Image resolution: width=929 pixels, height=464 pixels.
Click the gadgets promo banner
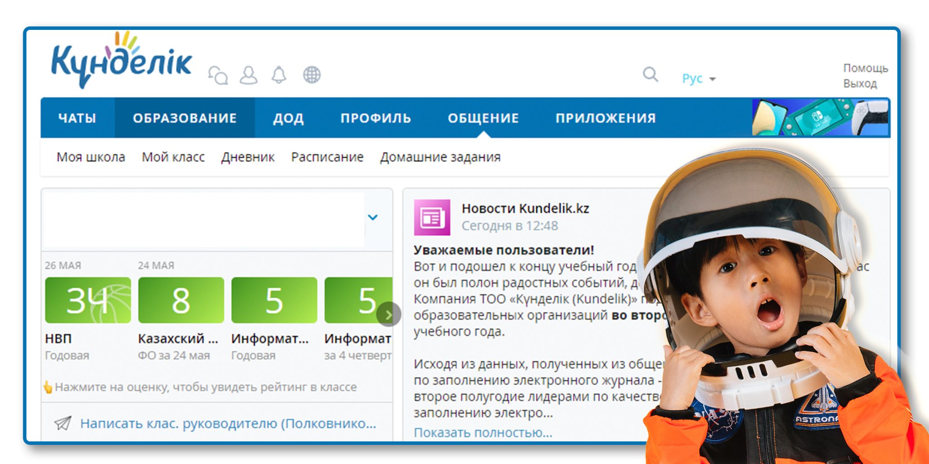click(x=820, y=118)
